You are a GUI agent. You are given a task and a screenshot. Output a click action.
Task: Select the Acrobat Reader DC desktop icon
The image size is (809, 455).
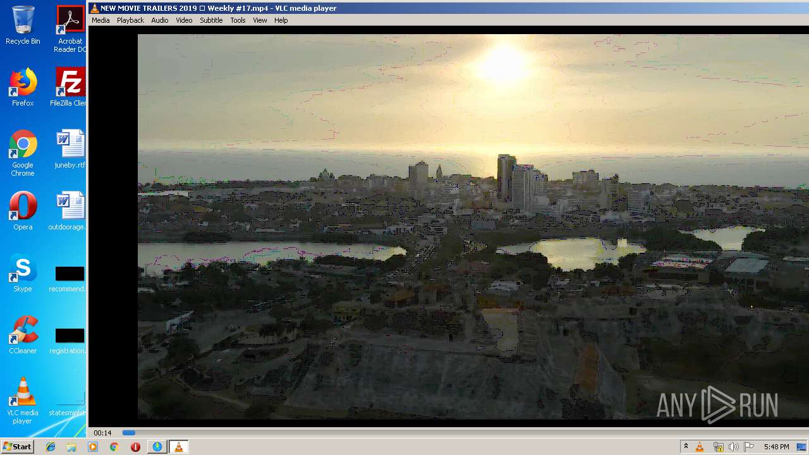(70, 29)
